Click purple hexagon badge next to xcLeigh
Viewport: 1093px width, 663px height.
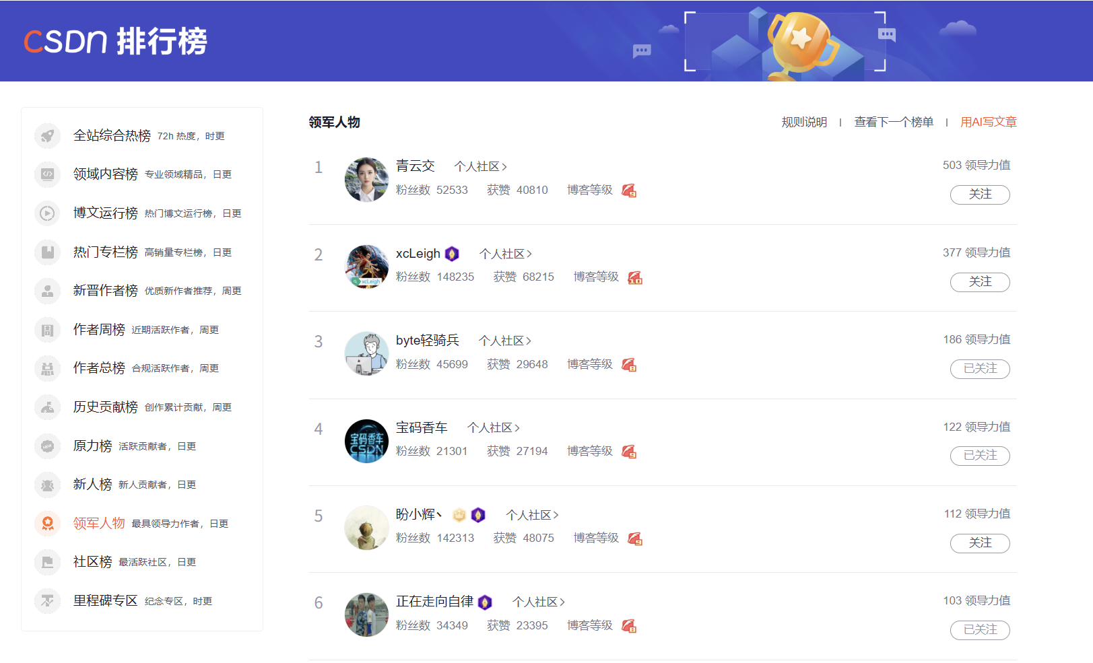click(452, 254)
